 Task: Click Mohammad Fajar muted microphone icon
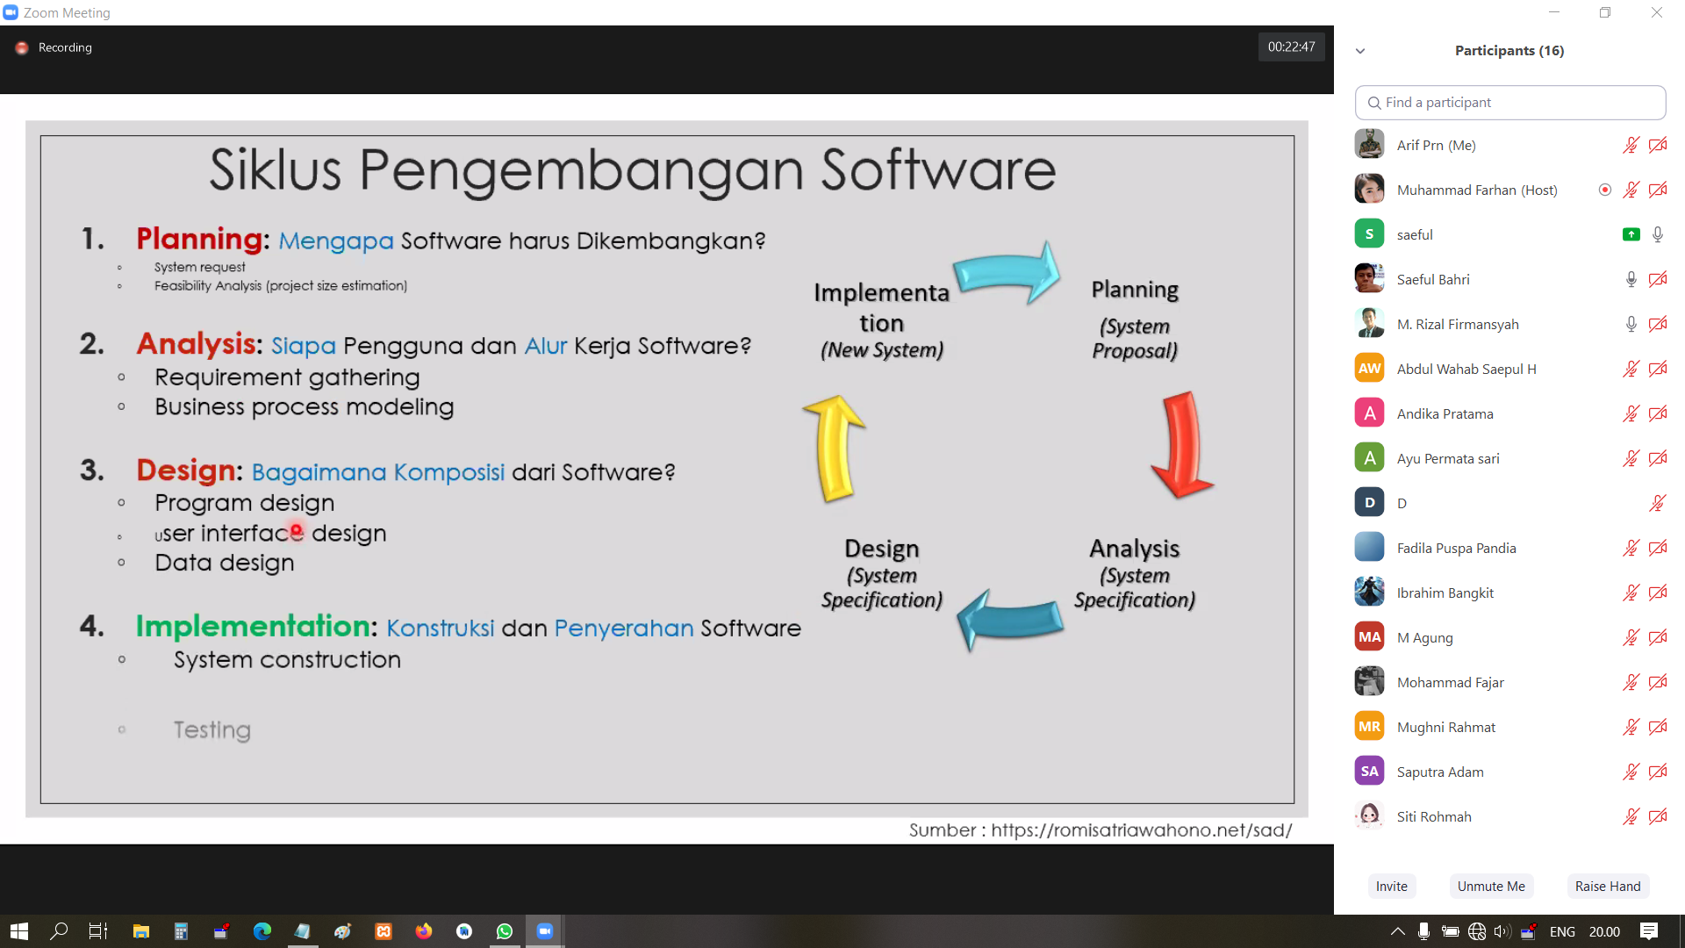click(1631, 682)
